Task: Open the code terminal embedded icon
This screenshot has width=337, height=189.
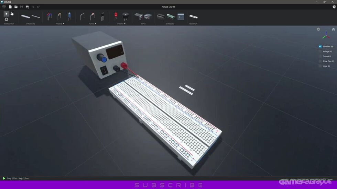Action: click(181, 16)
